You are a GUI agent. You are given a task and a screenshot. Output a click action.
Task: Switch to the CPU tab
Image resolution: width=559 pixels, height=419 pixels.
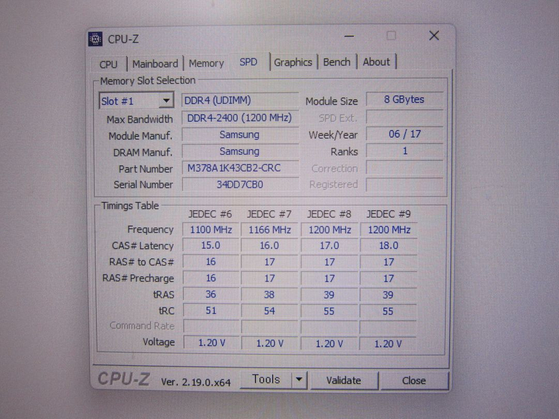point(108,63)
